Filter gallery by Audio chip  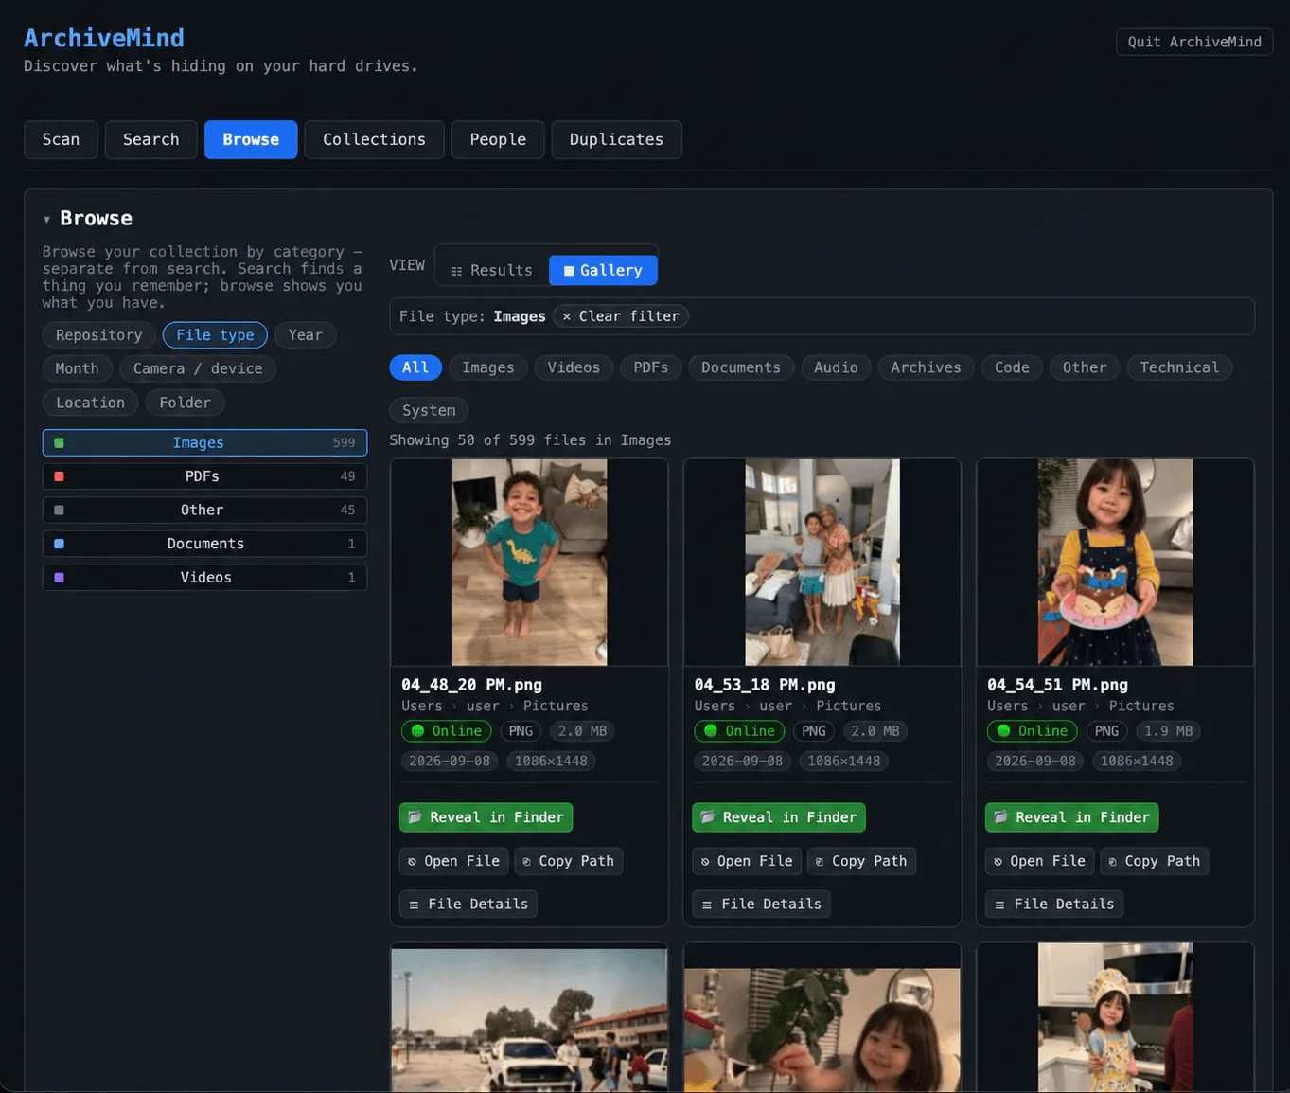836,367
